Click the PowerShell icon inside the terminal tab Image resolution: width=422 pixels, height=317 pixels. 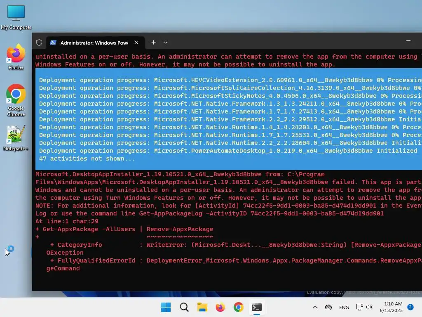click(53, 43)
